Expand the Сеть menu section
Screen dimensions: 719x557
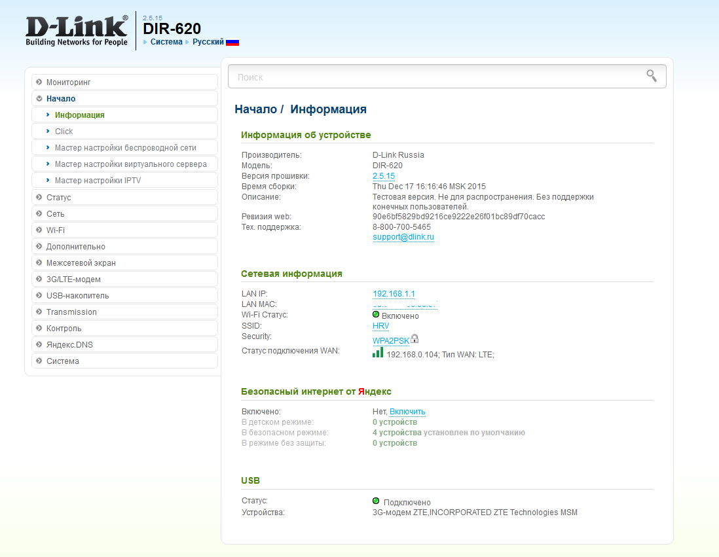tap(124, 213)
